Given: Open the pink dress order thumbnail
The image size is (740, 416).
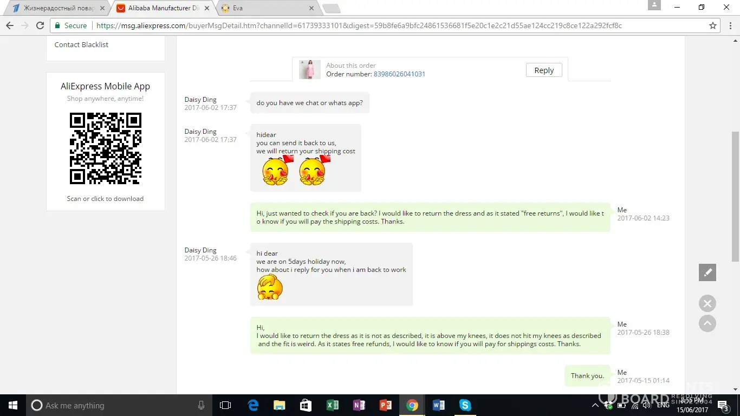Looking at the screenshot, I should [309, 70].
